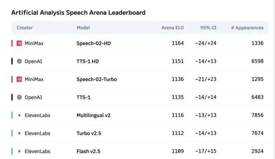Click the Flash v2.5 model name
The width and height of the screenshot is (275, 159).
(x=88, y=151)
